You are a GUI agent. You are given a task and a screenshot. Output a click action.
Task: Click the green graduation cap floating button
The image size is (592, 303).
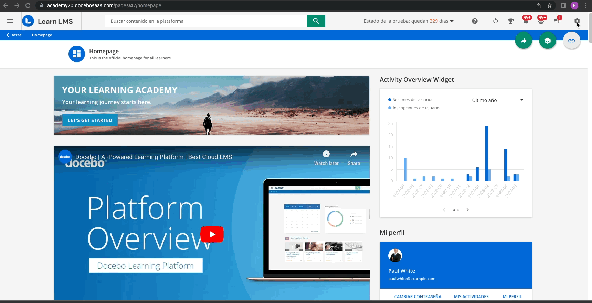pyautogui.click(x=548, y=41)
